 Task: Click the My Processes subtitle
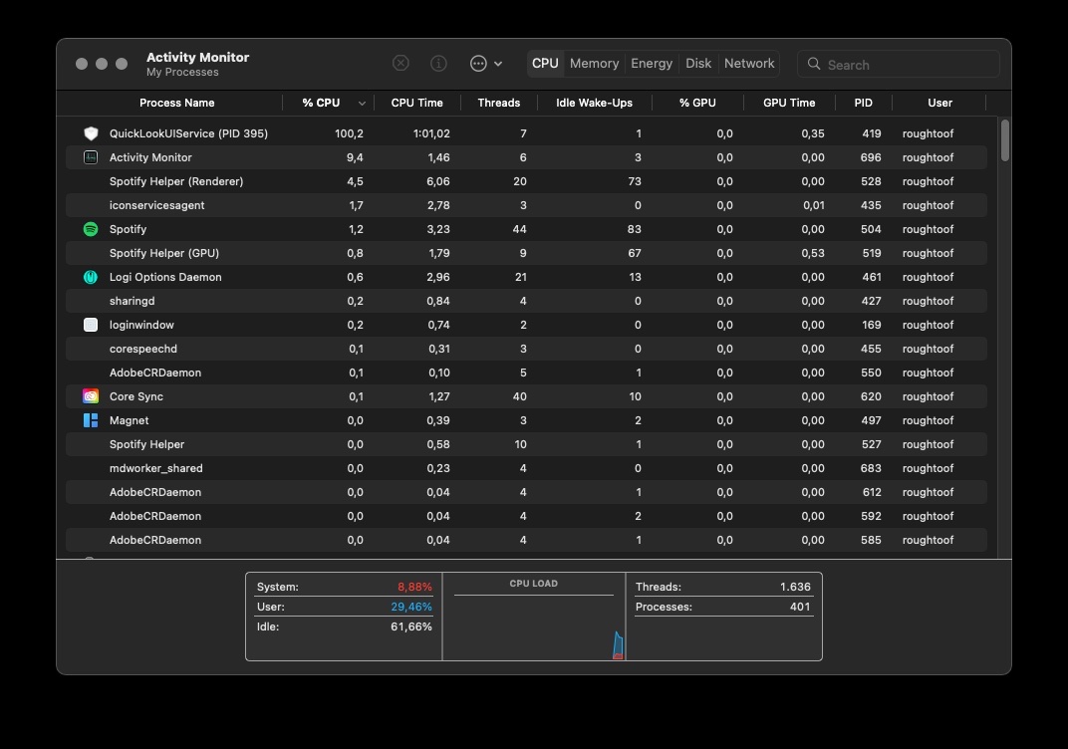tap(182, 72)
